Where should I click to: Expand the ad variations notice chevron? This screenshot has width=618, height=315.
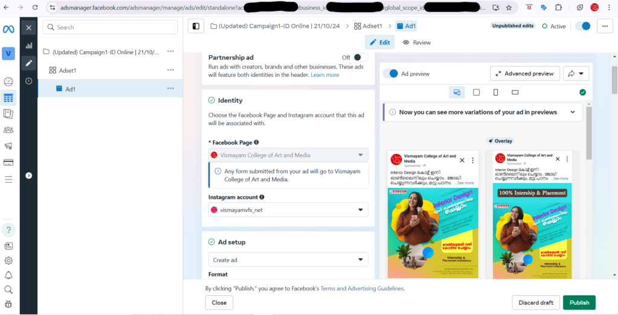(573, 112)
